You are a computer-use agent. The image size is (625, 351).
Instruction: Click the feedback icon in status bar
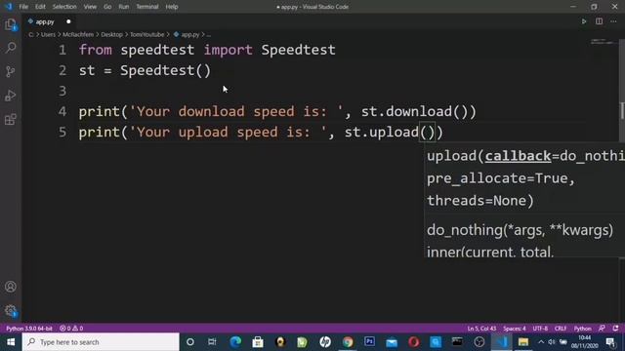(x=602, y=329)
